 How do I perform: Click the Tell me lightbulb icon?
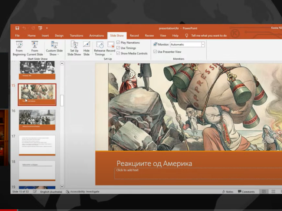(x=187, y=36)
